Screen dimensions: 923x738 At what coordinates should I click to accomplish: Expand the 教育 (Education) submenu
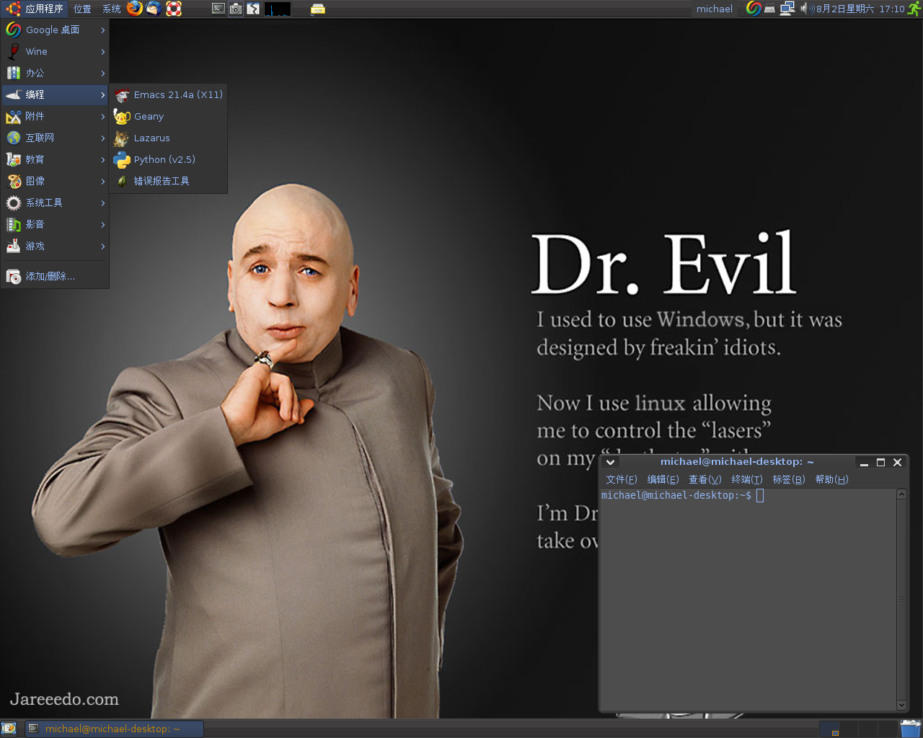55,159
